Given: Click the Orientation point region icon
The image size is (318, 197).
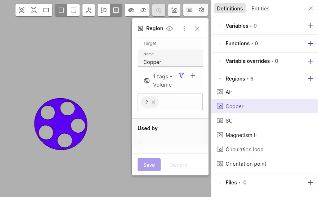Looking at the screenshot, I should click(x=220, y=164).
